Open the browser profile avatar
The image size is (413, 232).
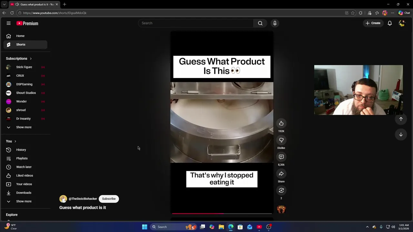click(385, 13)
